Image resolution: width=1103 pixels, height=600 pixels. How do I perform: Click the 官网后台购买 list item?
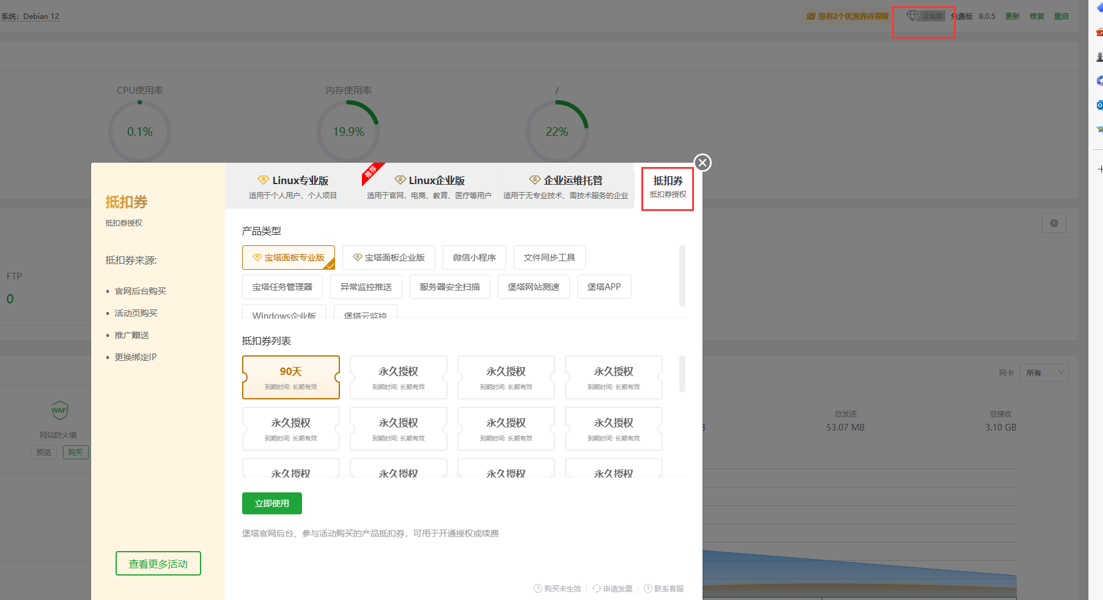140,291
